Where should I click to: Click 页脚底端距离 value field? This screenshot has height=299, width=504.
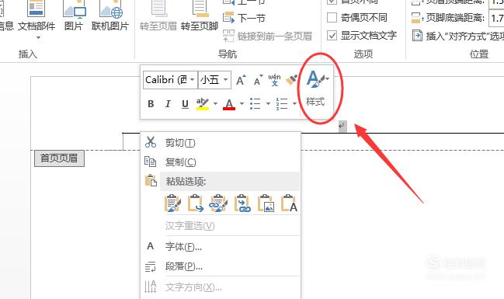point(496,18)
